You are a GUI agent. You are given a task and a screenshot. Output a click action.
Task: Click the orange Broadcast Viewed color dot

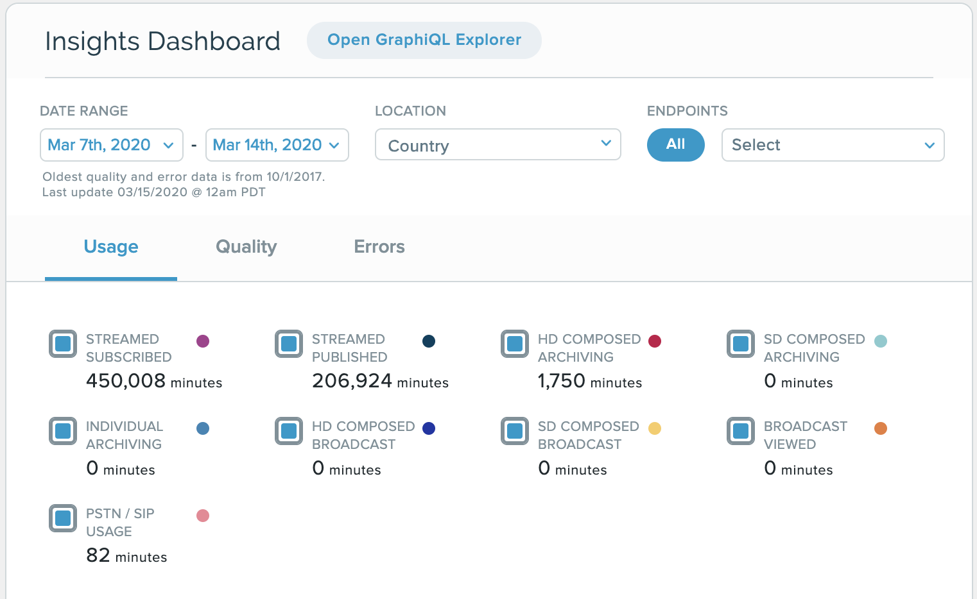coord(881,428)
